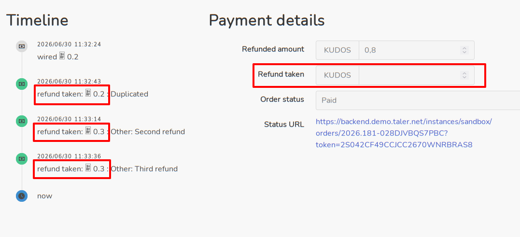The width and height of the screenshot is (520, 237).
Task: Click the blue clock 'now' timeline icon
Action: click(x=22, y=196)
